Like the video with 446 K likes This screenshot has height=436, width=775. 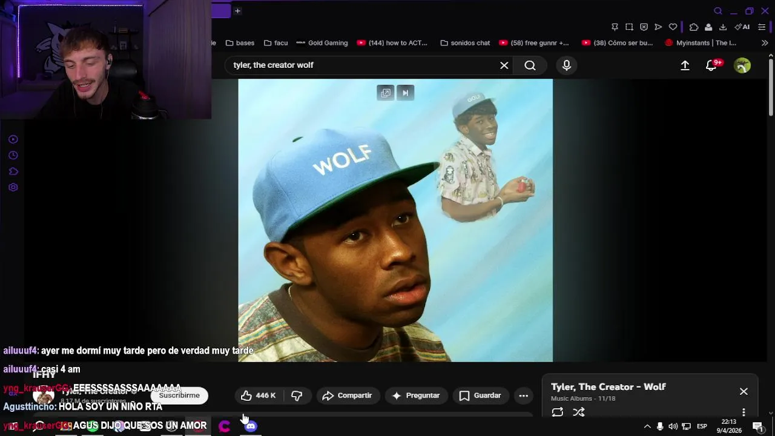pos(258,395)
